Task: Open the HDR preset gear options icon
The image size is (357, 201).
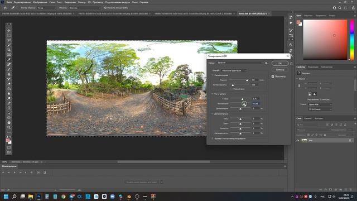Action: point(267,63)
